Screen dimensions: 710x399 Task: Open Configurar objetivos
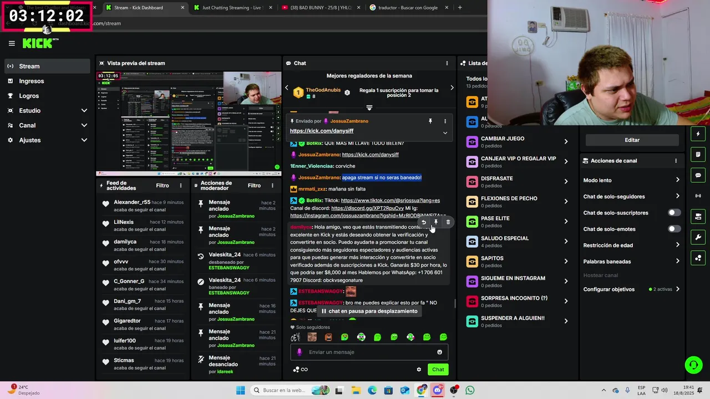tap(631, 289)
